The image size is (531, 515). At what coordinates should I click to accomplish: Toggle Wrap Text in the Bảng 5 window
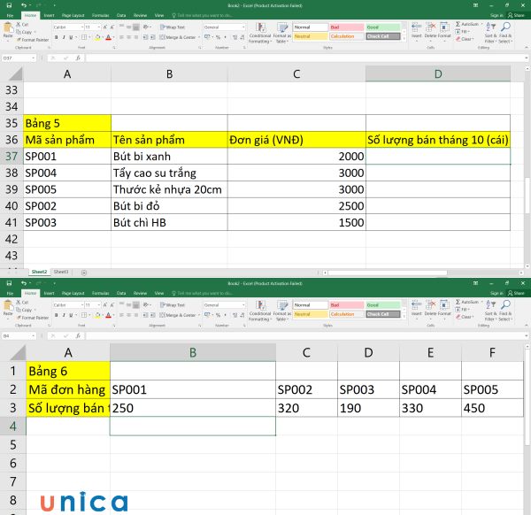[173, 27]
